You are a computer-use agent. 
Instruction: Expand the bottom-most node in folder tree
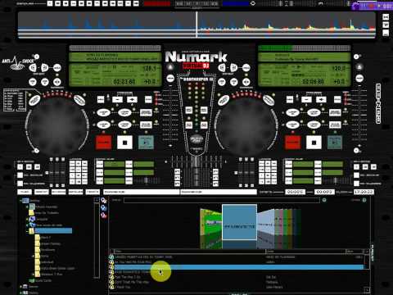[20, 293]
